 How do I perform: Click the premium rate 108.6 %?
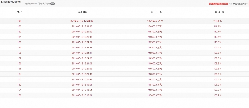[x=218, y=69]
